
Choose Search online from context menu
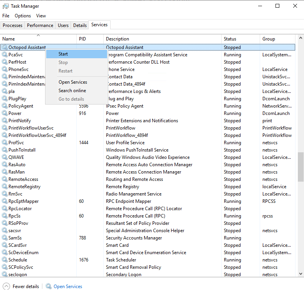[x=77, y=91]
